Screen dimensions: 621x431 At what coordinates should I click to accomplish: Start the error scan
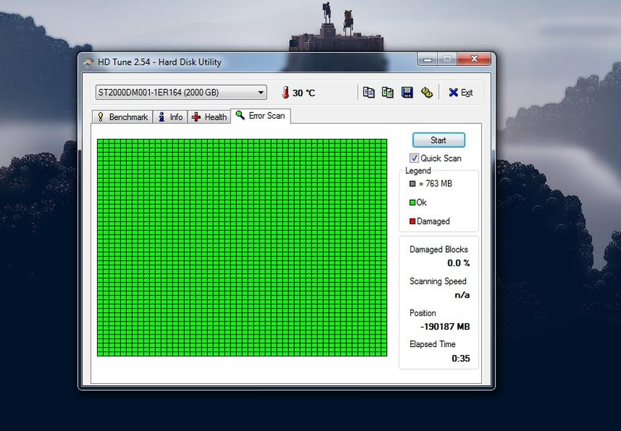coord(438,140)
